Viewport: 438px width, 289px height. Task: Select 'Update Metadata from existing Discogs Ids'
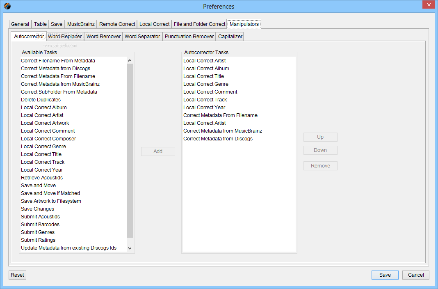73,248
